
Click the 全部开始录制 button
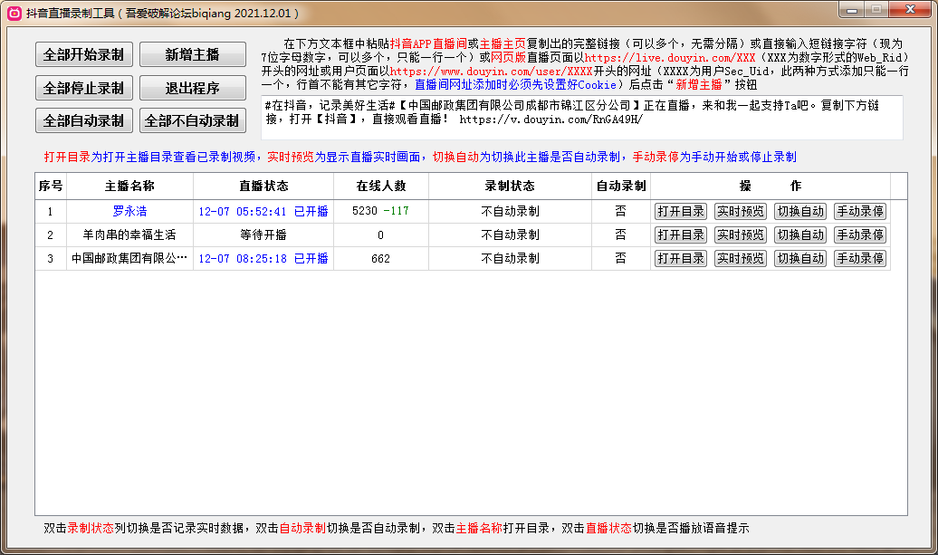(83, 54)
